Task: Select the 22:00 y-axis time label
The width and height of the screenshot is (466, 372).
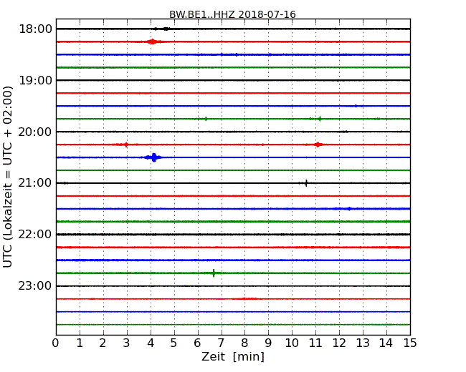Action: pos(35,235)
